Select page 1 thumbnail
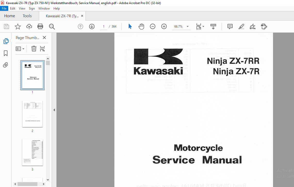 32,75
